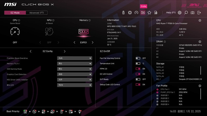Click the info icon next to Memory
Screen dimensions: 207x116
90,20
